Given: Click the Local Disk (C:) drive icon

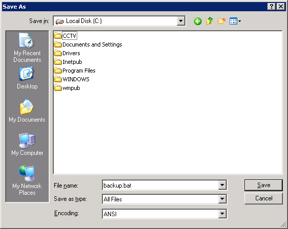Looking at the screenshot, I should click(x=60, y=21).
